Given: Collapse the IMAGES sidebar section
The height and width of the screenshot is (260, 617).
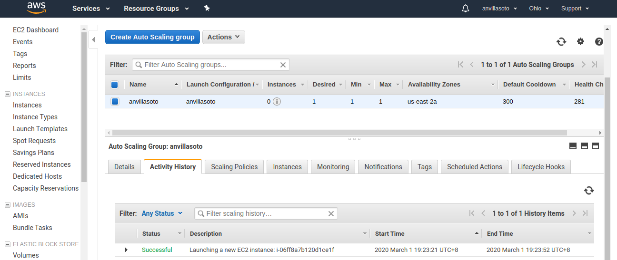Looking at the screenshot, I should (x=8, y=205).
